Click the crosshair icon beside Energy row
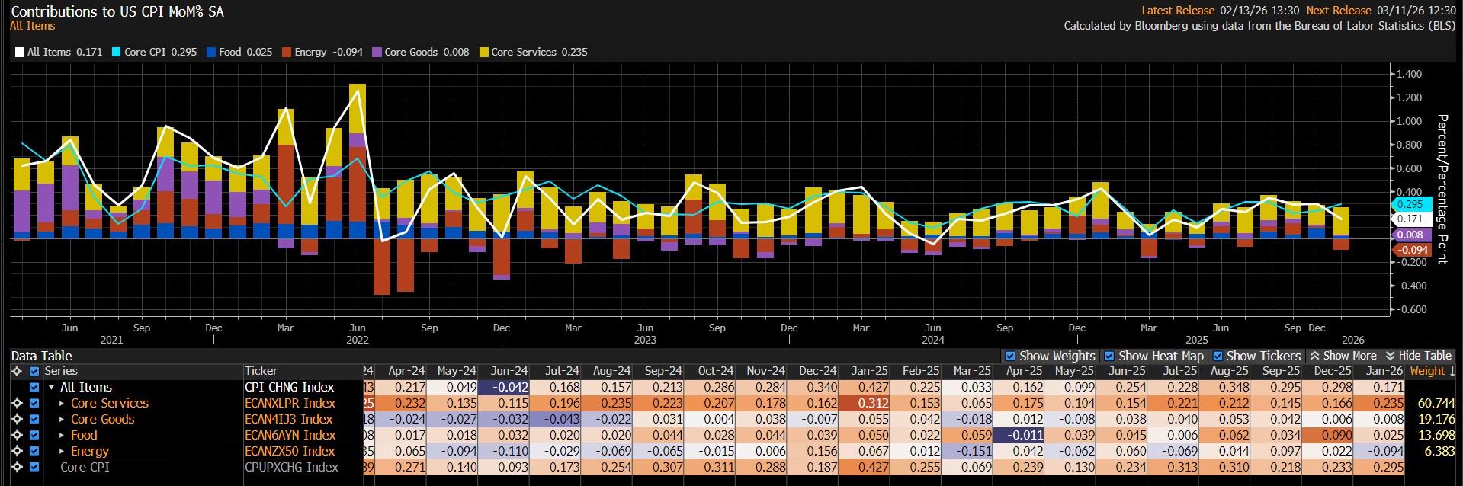The width and height of the screenshot is (1463, 486). (17, 451)
